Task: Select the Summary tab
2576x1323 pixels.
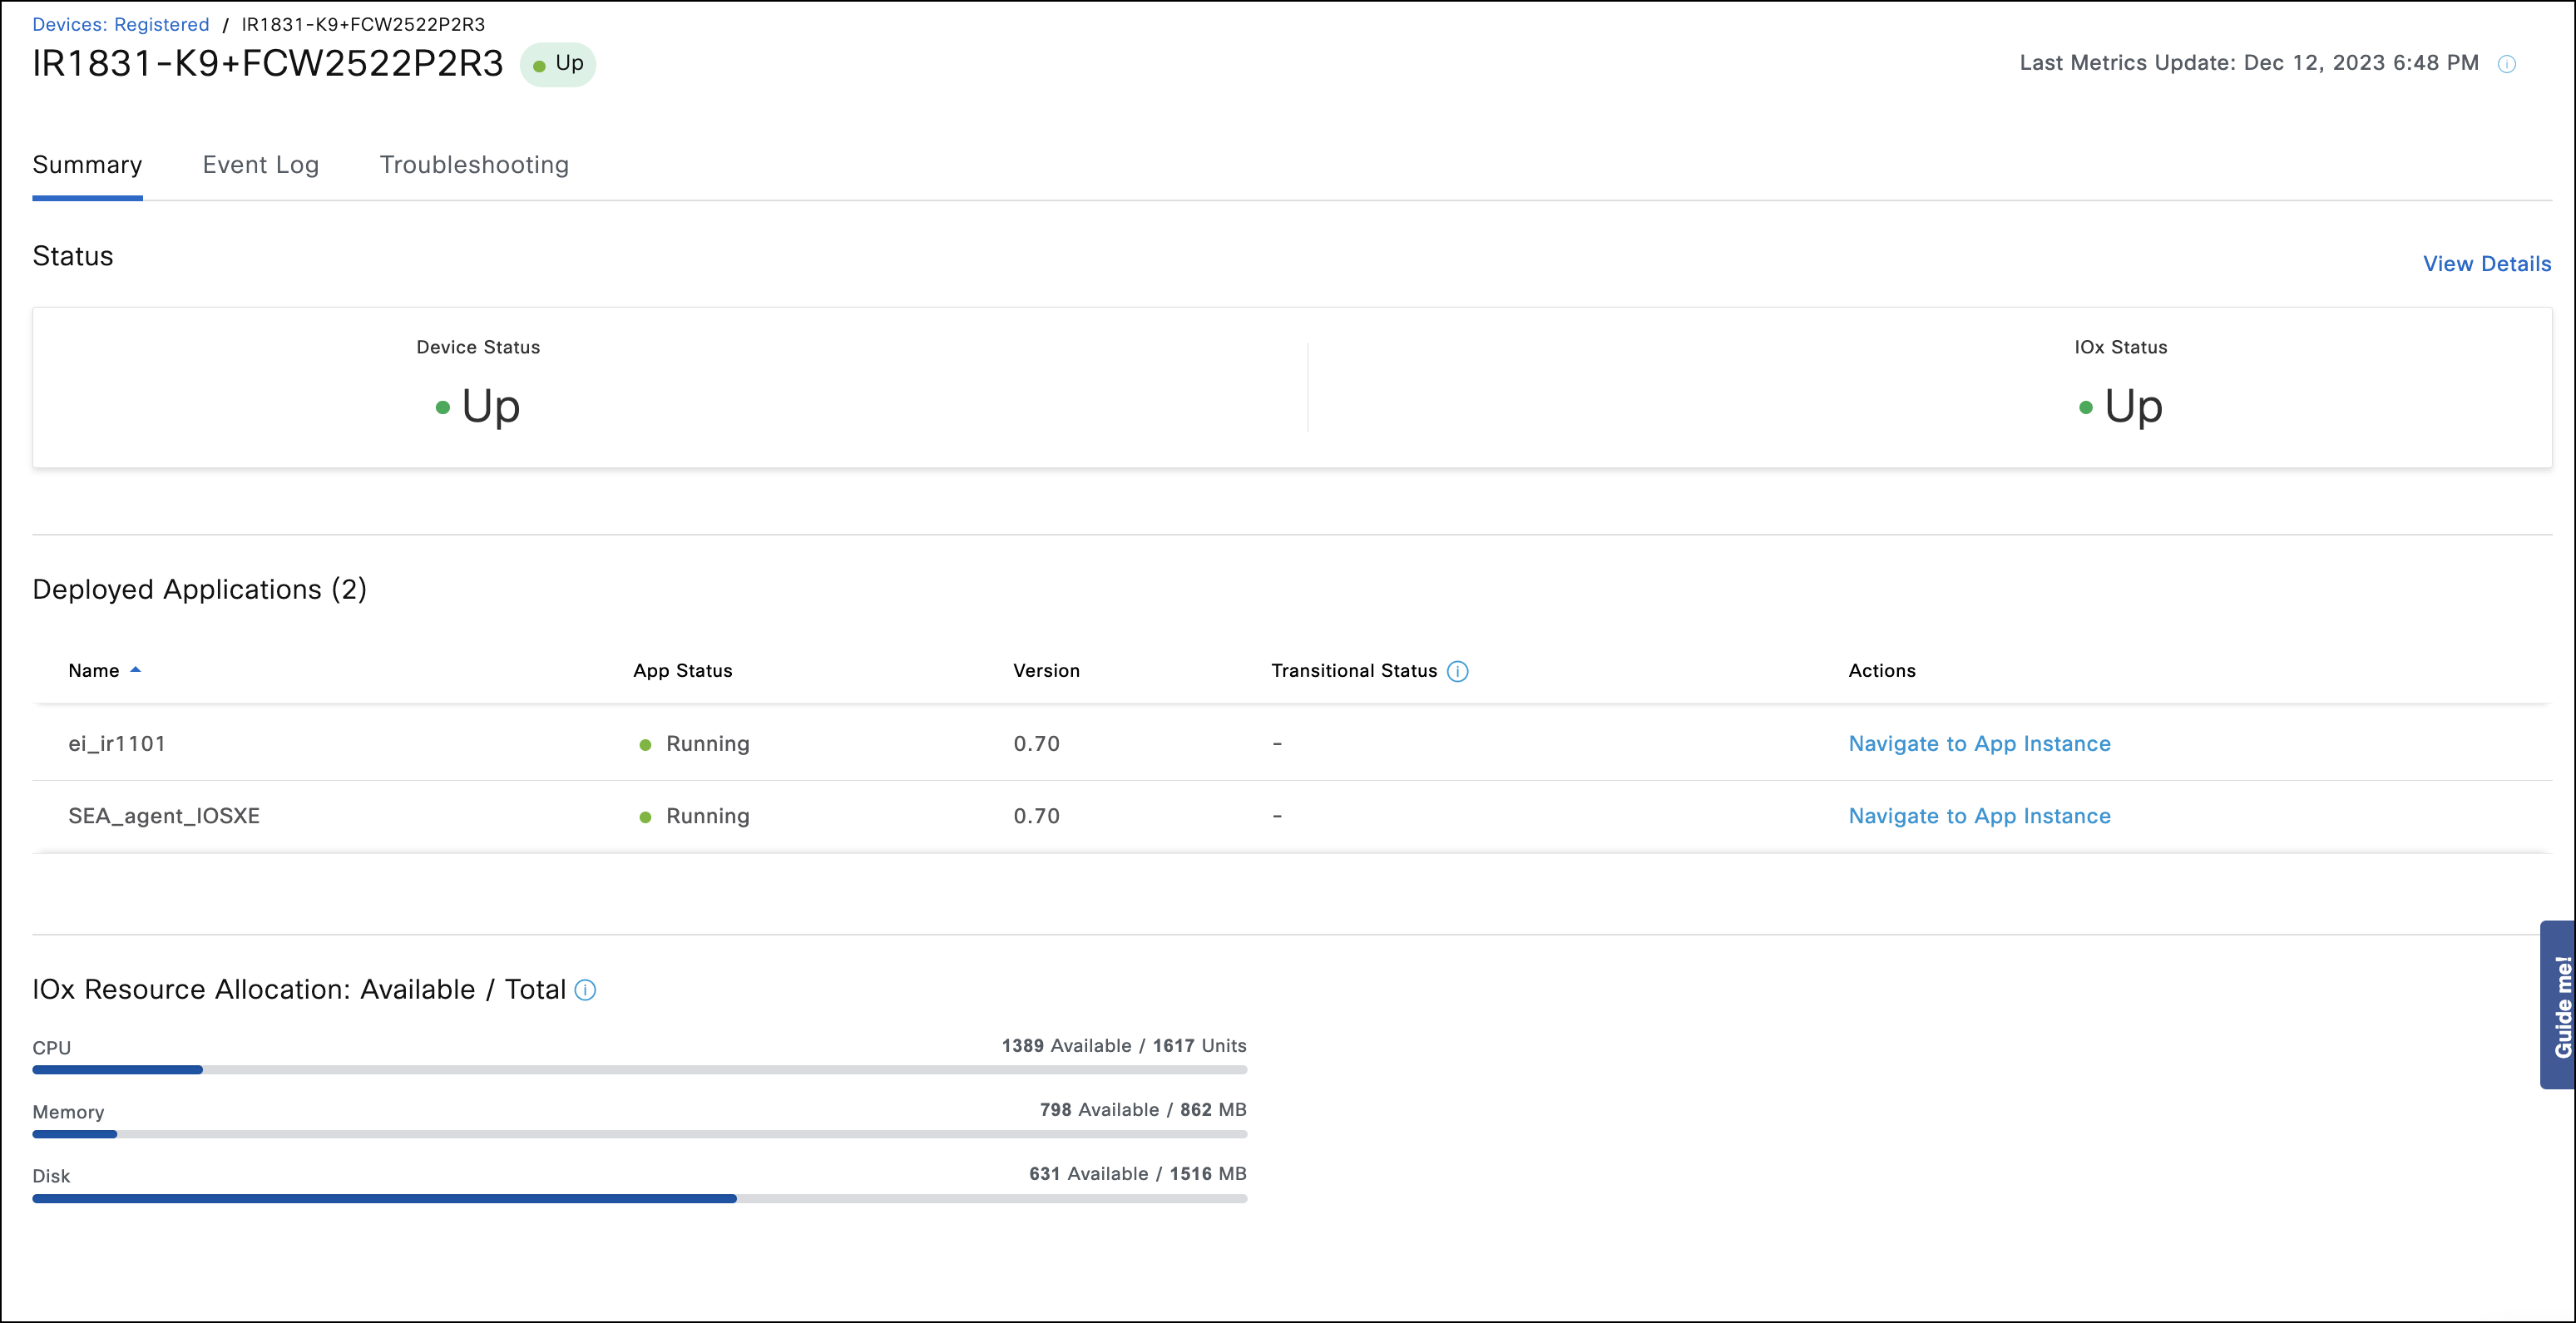Action: [87, 165]
